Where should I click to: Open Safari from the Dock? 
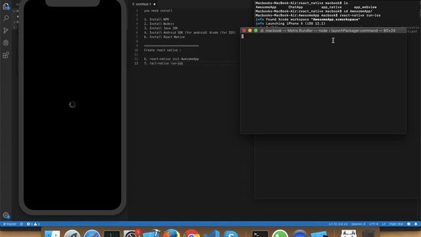(92, 233)
